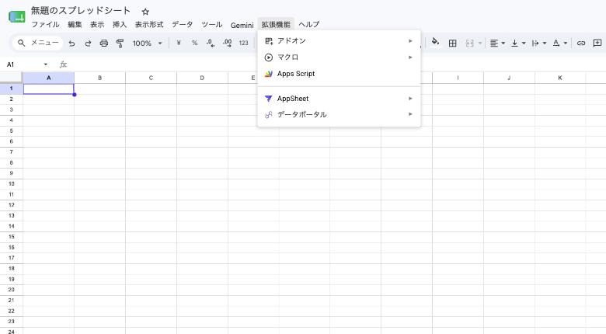Open the text wrapping options
Viewport: 606px width, 334px height.
[x=539, y=43]
